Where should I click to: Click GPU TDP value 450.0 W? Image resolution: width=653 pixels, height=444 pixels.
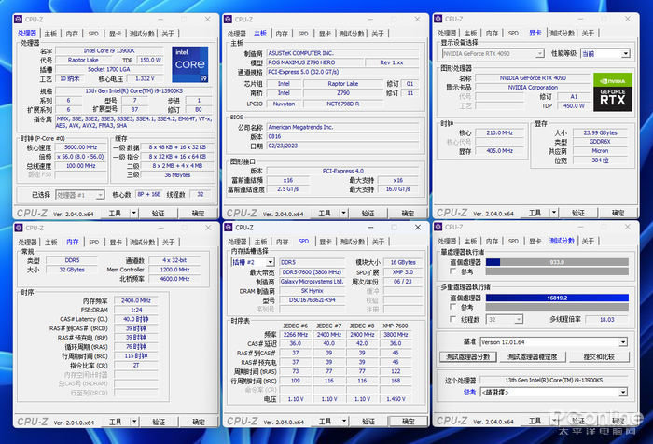click(x=574, y=105)
